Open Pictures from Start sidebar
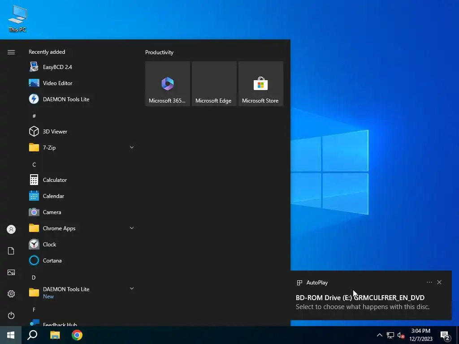459x344 pixels. coord(11,272)
